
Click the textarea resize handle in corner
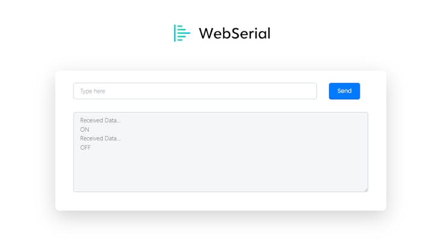pyautogui.click(x=366, y=190)
